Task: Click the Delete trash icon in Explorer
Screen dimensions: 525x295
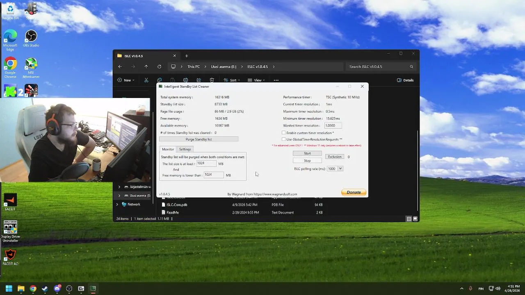Action: (x=212, y=80)
